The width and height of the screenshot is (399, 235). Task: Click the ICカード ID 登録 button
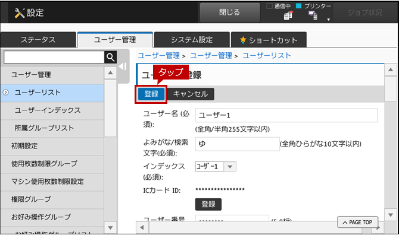(x=208, y=204)
